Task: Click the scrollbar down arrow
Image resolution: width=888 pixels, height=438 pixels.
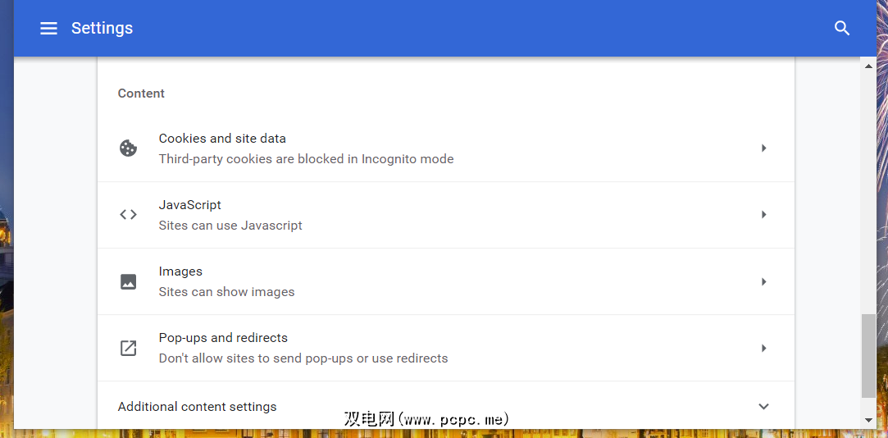Action: 869,420
